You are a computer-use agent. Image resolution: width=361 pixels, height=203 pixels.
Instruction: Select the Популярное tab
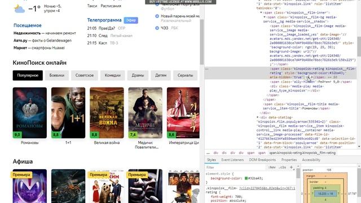point(28,76)
